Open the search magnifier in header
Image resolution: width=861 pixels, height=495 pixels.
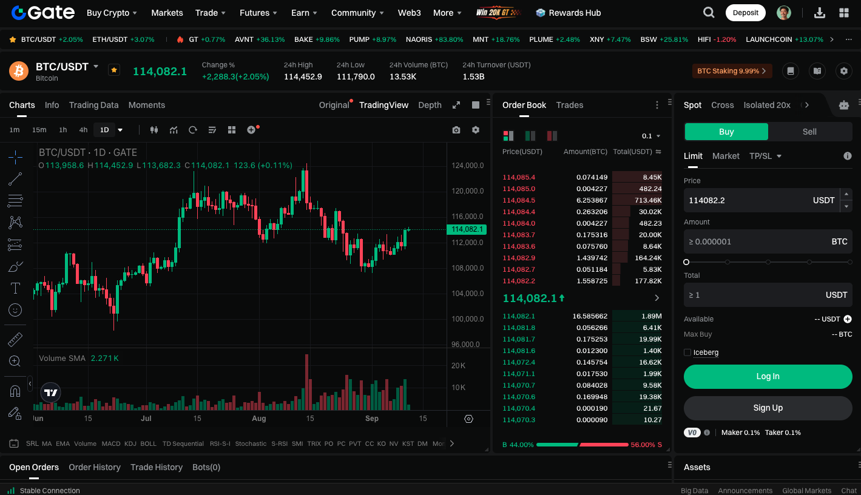(x=709, y=13)
